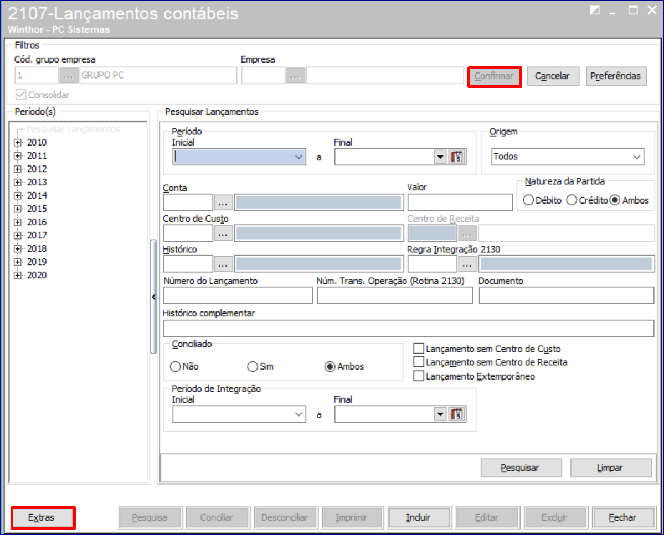Focus the Histórico complementar field
This screenshot has height=535, width=664.
pos(409,329)
